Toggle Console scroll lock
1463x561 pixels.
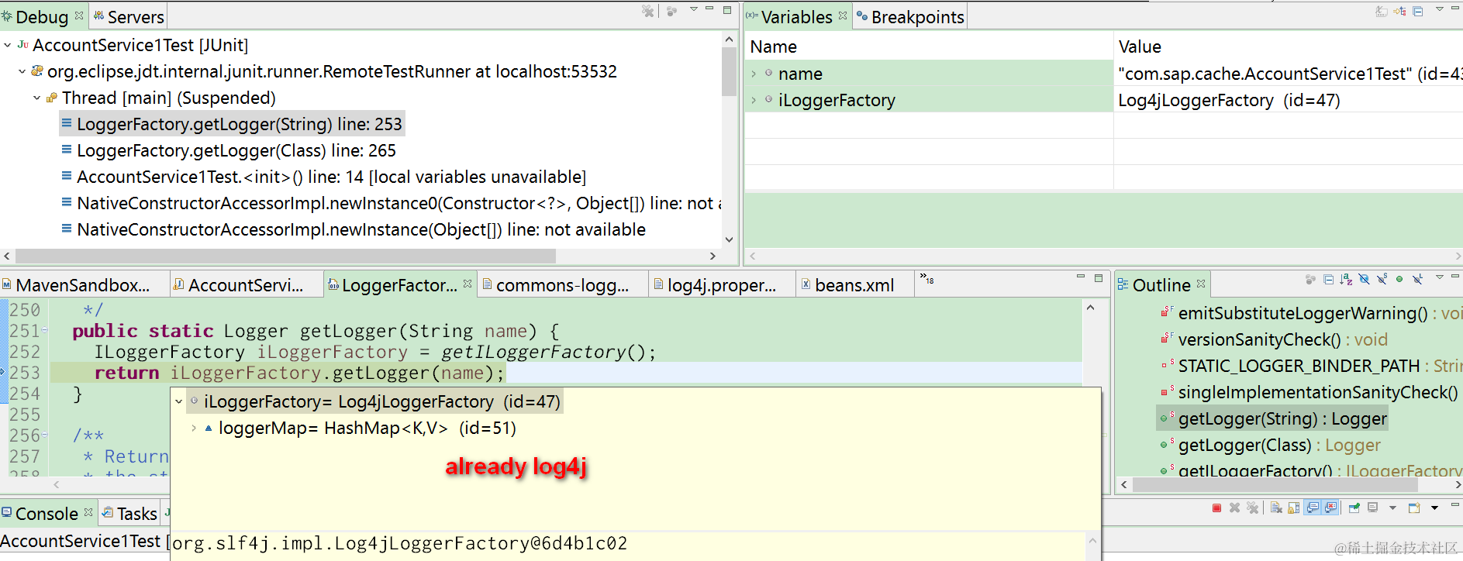pos(1293,508)
